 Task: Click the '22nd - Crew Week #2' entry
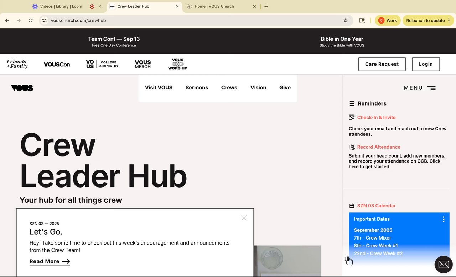[378, 253]
